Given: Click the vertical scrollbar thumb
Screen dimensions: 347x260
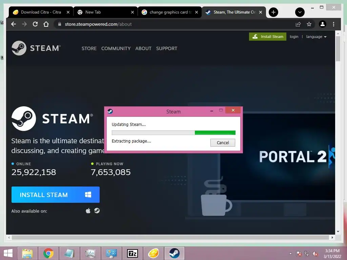Looking at the screenshot, I should [338, 49].
